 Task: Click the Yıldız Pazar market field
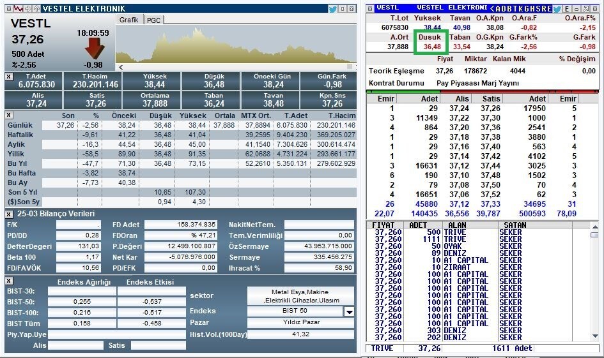tap(300, 322)
